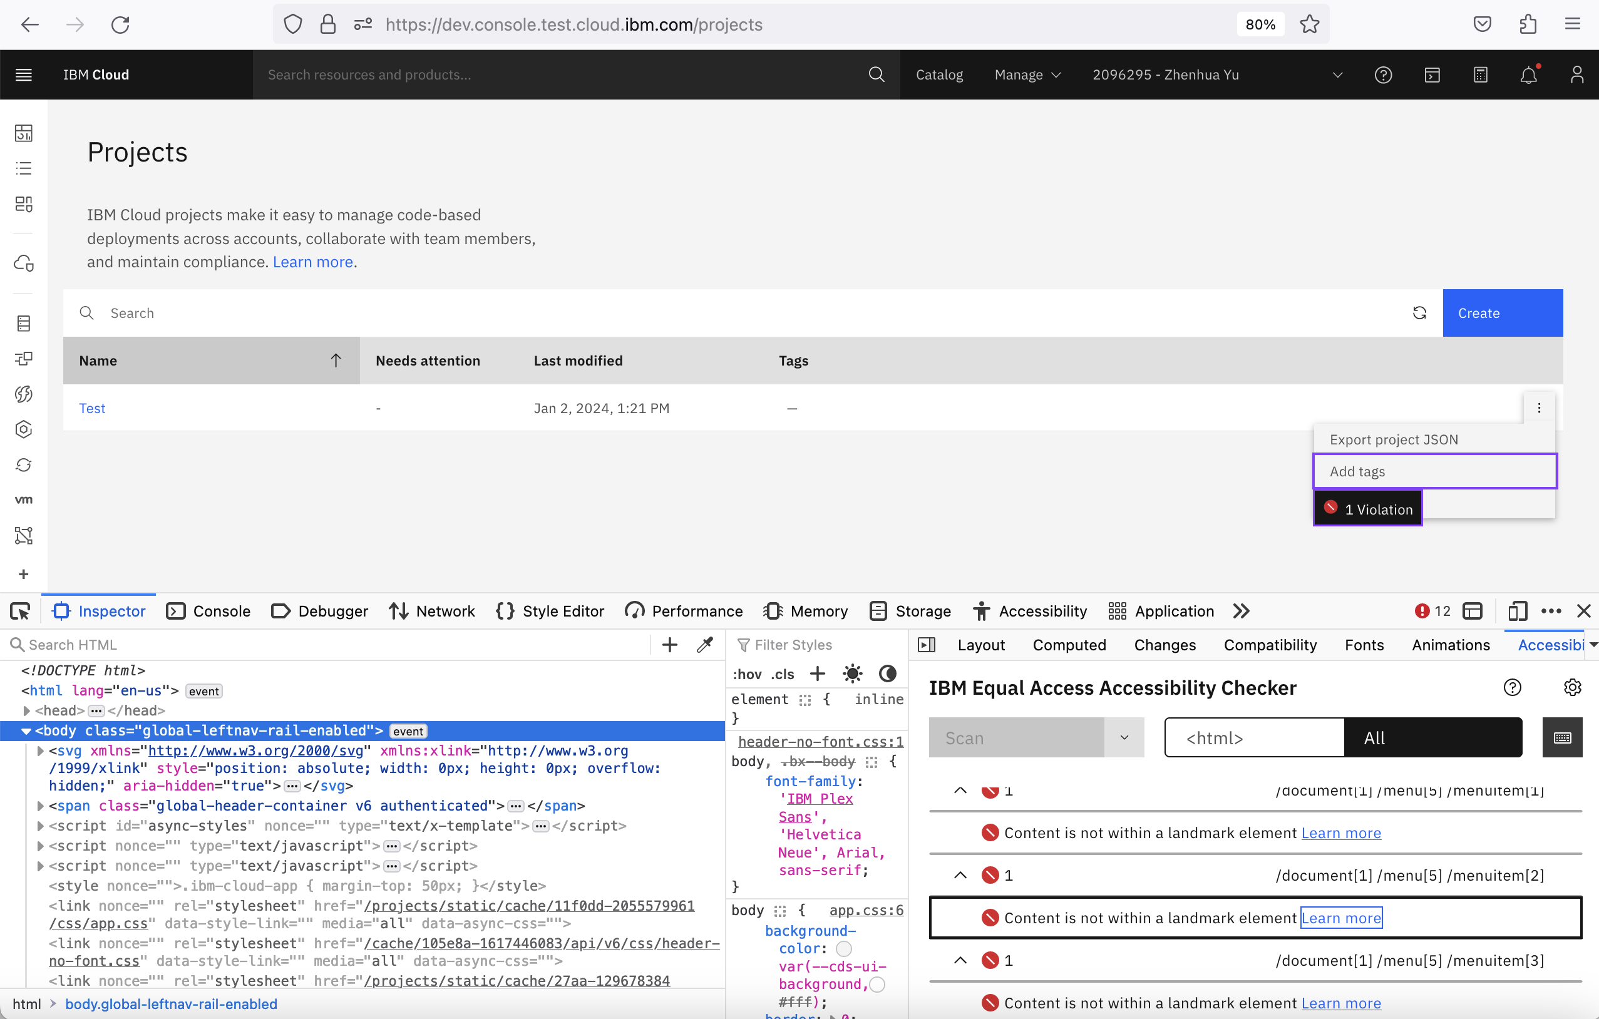Click the Create project button

pos(1502,313)
